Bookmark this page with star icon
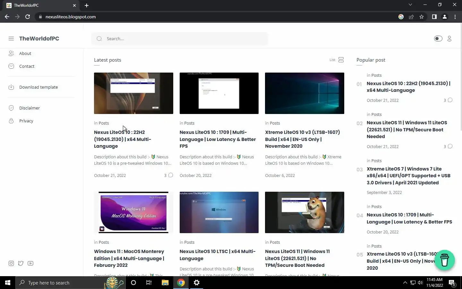Viewport: 462px width, 289px height. 422,17
